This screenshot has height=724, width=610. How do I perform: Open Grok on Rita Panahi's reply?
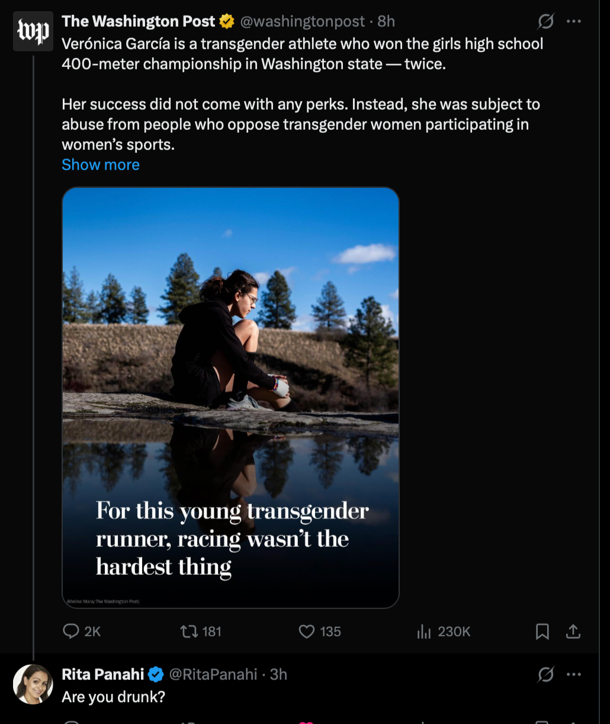[545, 674]
